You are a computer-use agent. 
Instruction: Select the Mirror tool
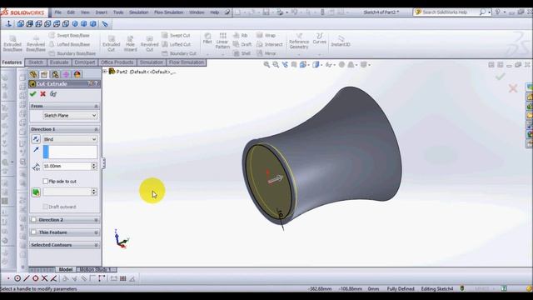click(x=266, y=53)
